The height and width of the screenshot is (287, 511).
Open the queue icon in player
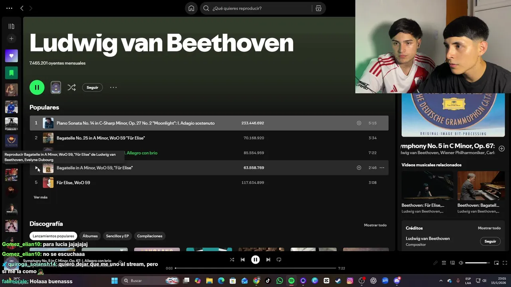point(444,263)
